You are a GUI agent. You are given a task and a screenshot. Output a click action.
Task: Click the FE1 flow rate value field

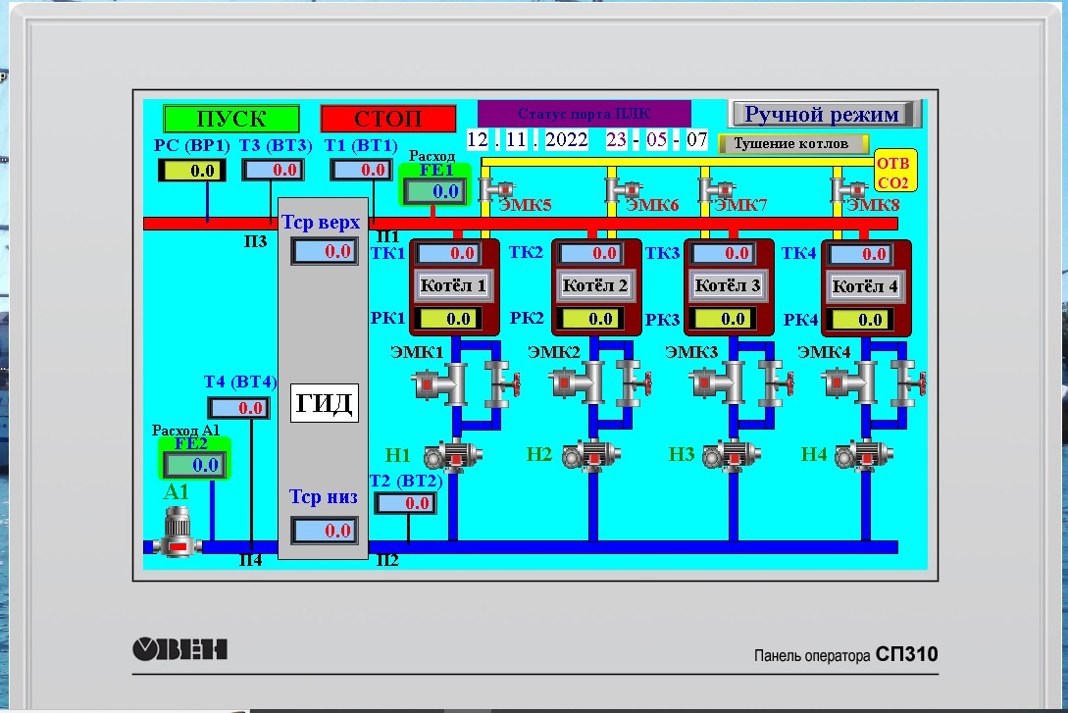click(x=433, y=191)
